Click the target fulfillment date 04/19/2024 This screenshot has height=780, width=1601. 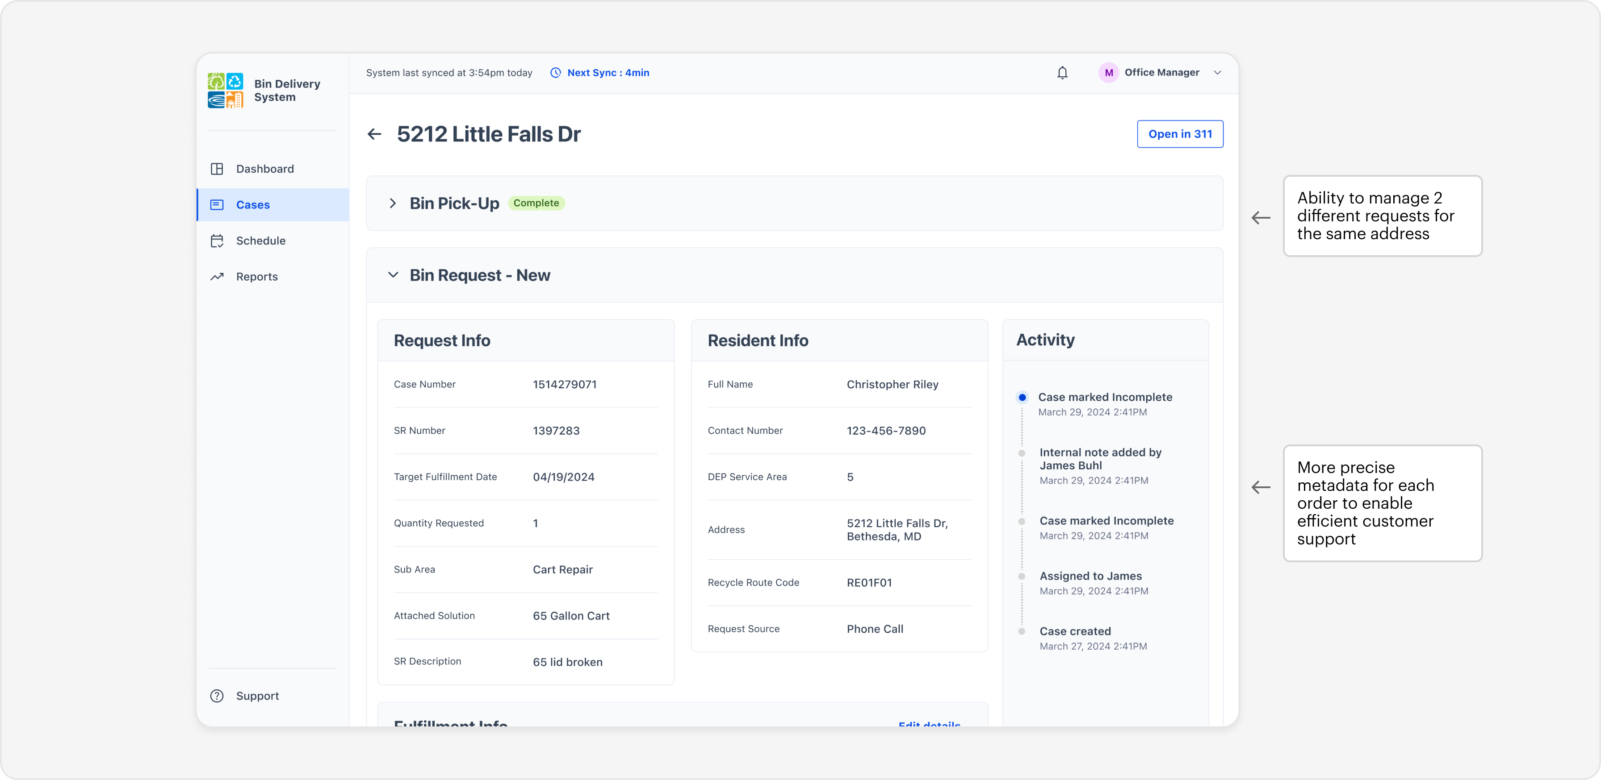pos(564,477)
